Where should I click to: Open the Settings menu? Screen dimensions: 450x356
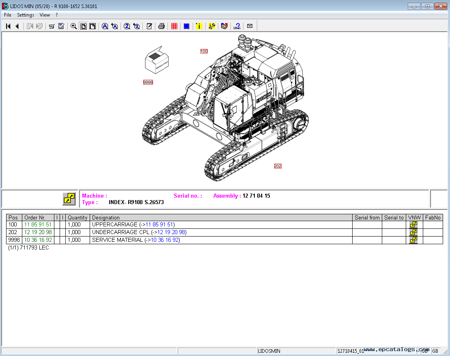(x=26, y=15)
